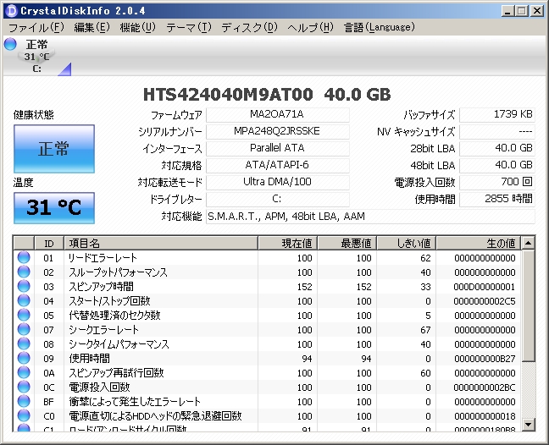Click status orb for リードエラーレート row
The image size is (549, 445).
24,257
